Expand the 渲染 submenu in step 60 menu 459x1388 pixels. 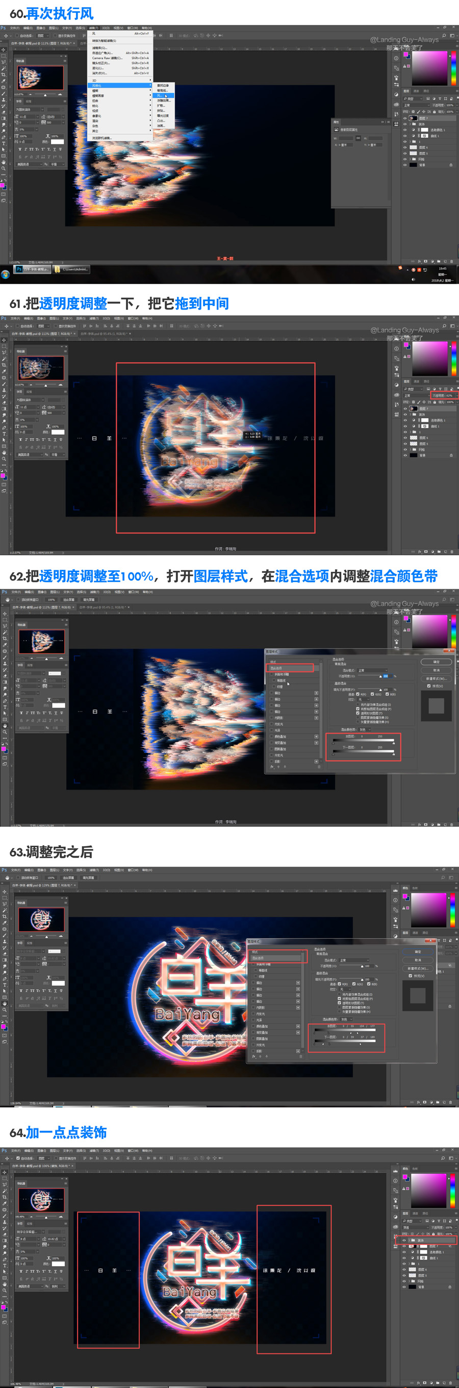coord(120,121)
